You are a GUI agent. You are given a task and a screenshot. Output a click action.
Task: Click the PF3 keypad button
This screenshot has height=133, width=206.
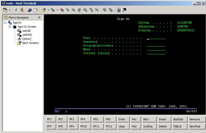tap(73, 119)
